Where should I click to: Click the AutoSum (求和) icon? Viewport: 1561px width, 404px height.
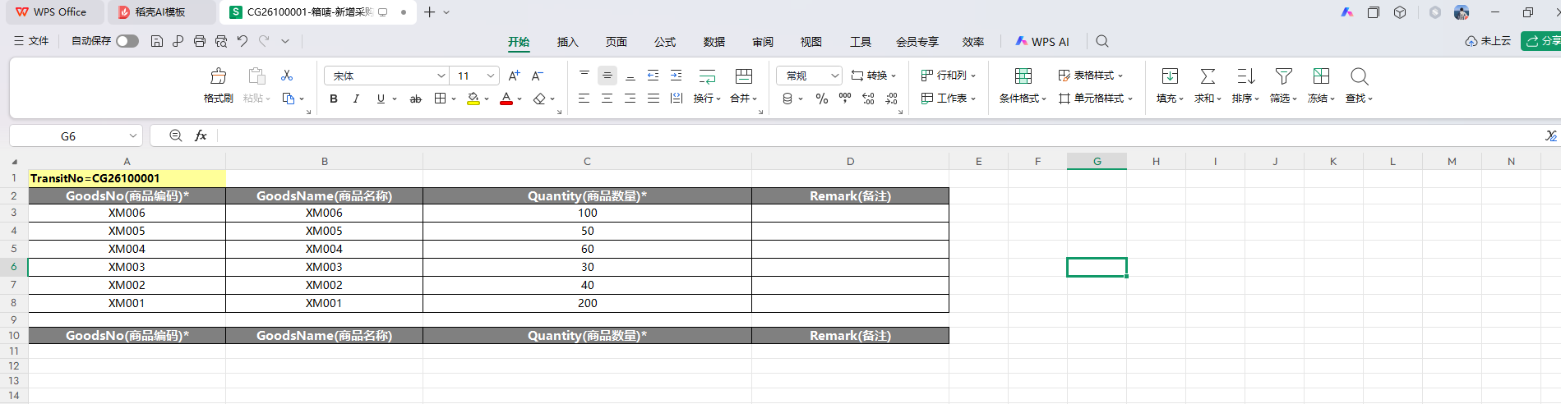tap(1208, 76)
